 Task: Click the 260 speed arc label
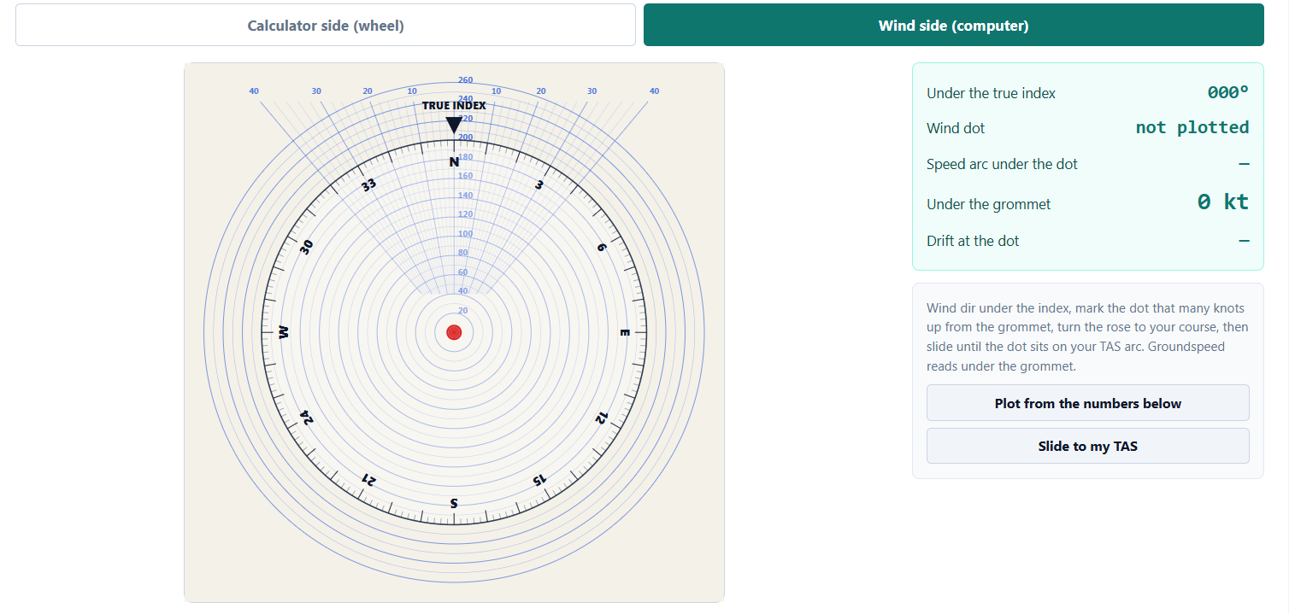pos(465,80)
